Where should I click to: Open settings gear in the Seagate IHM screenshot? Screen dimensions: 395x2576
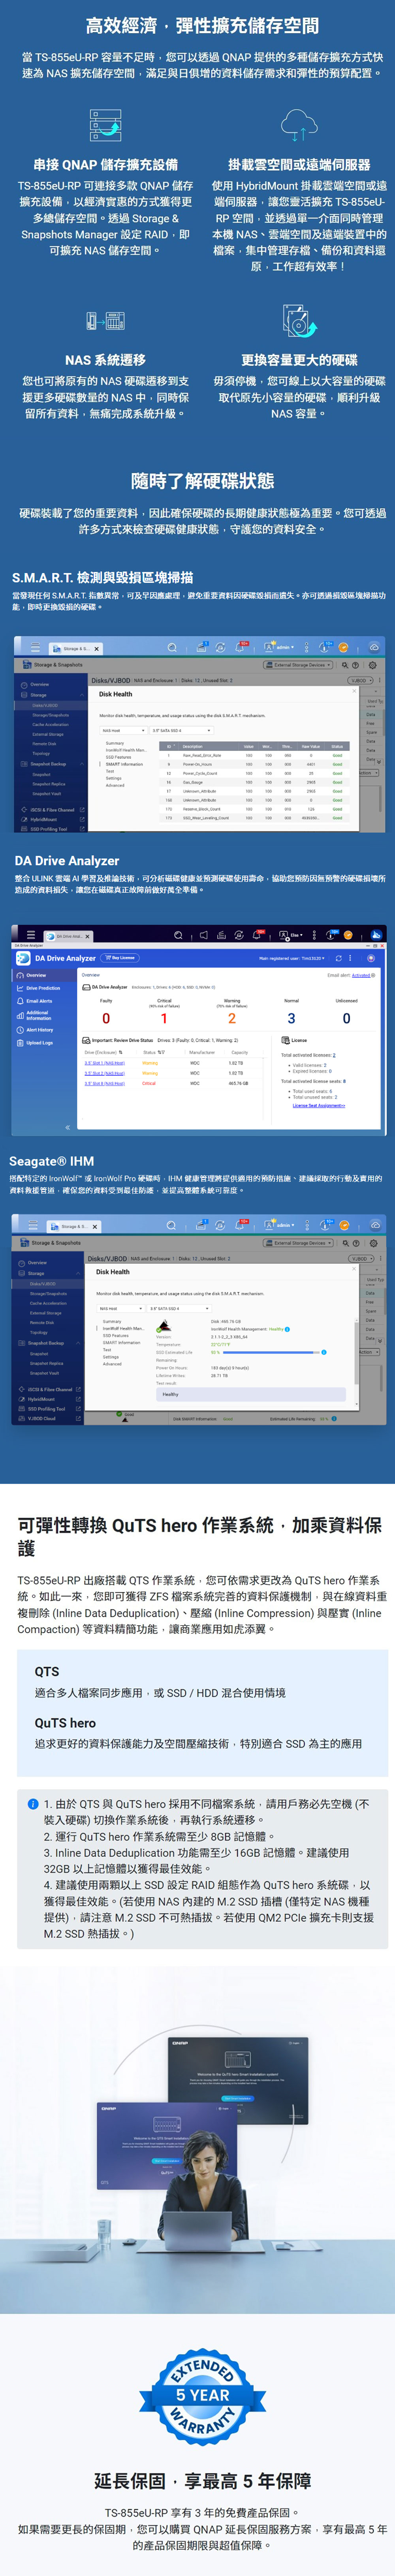[x=372, y=1243]
